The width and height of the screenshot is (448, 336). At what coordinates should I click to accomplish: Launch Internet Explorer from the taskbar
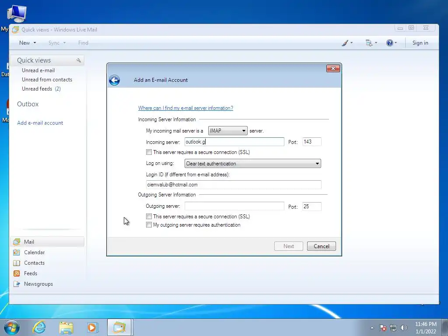tap(39, 327)
